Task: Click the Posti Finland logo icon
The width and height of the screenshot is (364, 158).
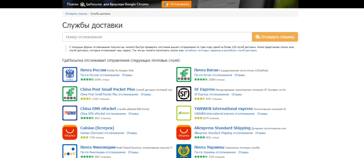Action: click(x=70, y=151)
